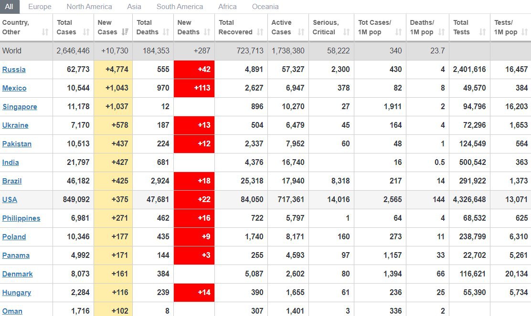The width and height of the screenshot is (531, 316).
Task: Click Deaths/1M pop sort icon
Action: pyautogui.click(x=441, y=32)
